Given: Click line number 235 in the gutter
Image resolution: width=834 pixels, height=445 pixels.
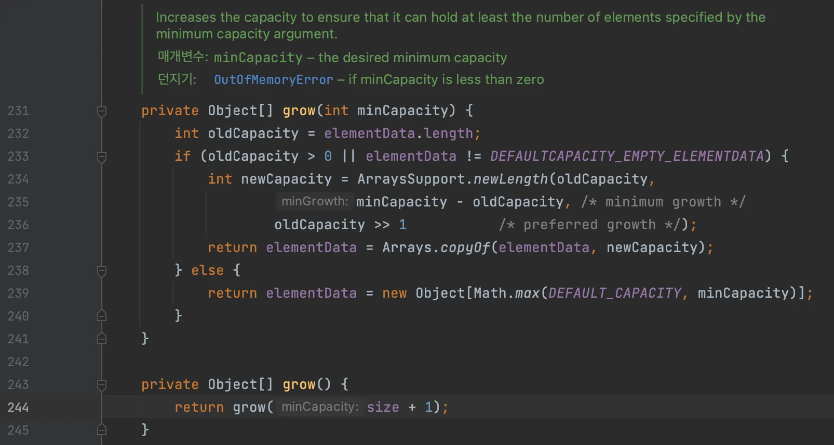Looking at the screenshot, I should [18, 202].
